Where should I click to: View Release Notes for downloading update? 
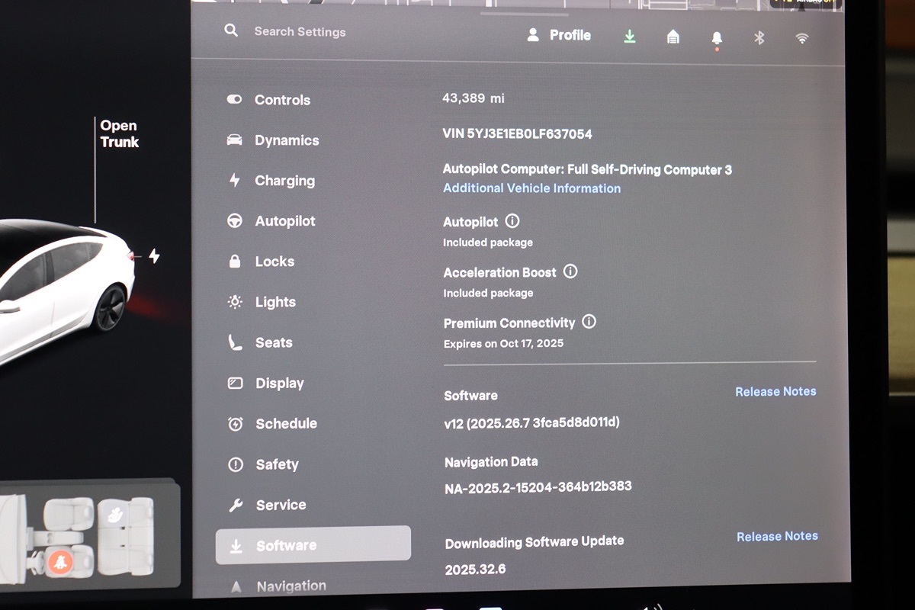[x=776, y=537]
